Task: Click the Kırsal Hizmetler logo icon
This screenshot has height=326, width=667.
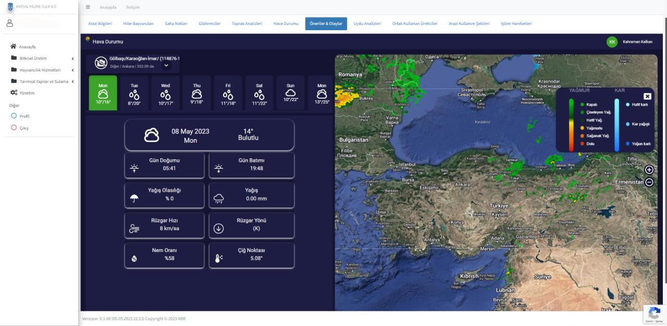Action: pyautogui.click(x=10, y=7)
